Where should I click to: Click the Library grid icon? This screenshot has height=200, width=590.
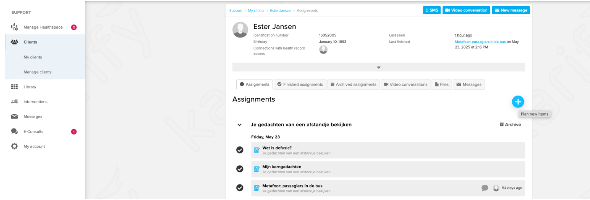[x=14, y=87]
